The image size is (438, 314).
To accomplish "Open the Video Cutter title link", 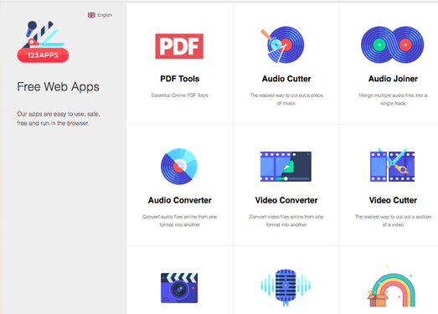I will [x=393, y=200].
